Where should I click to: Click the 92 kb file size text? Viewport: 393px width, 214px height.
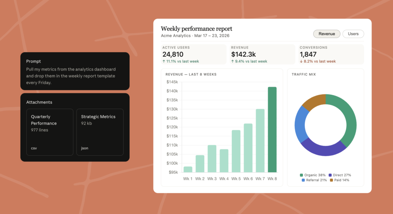coord(86,123)
